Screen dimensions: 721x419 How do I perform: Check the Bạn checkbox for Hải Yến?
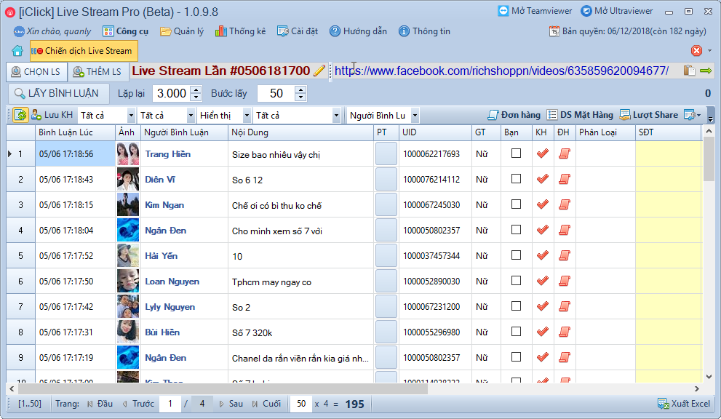click(x=516, y=255)
